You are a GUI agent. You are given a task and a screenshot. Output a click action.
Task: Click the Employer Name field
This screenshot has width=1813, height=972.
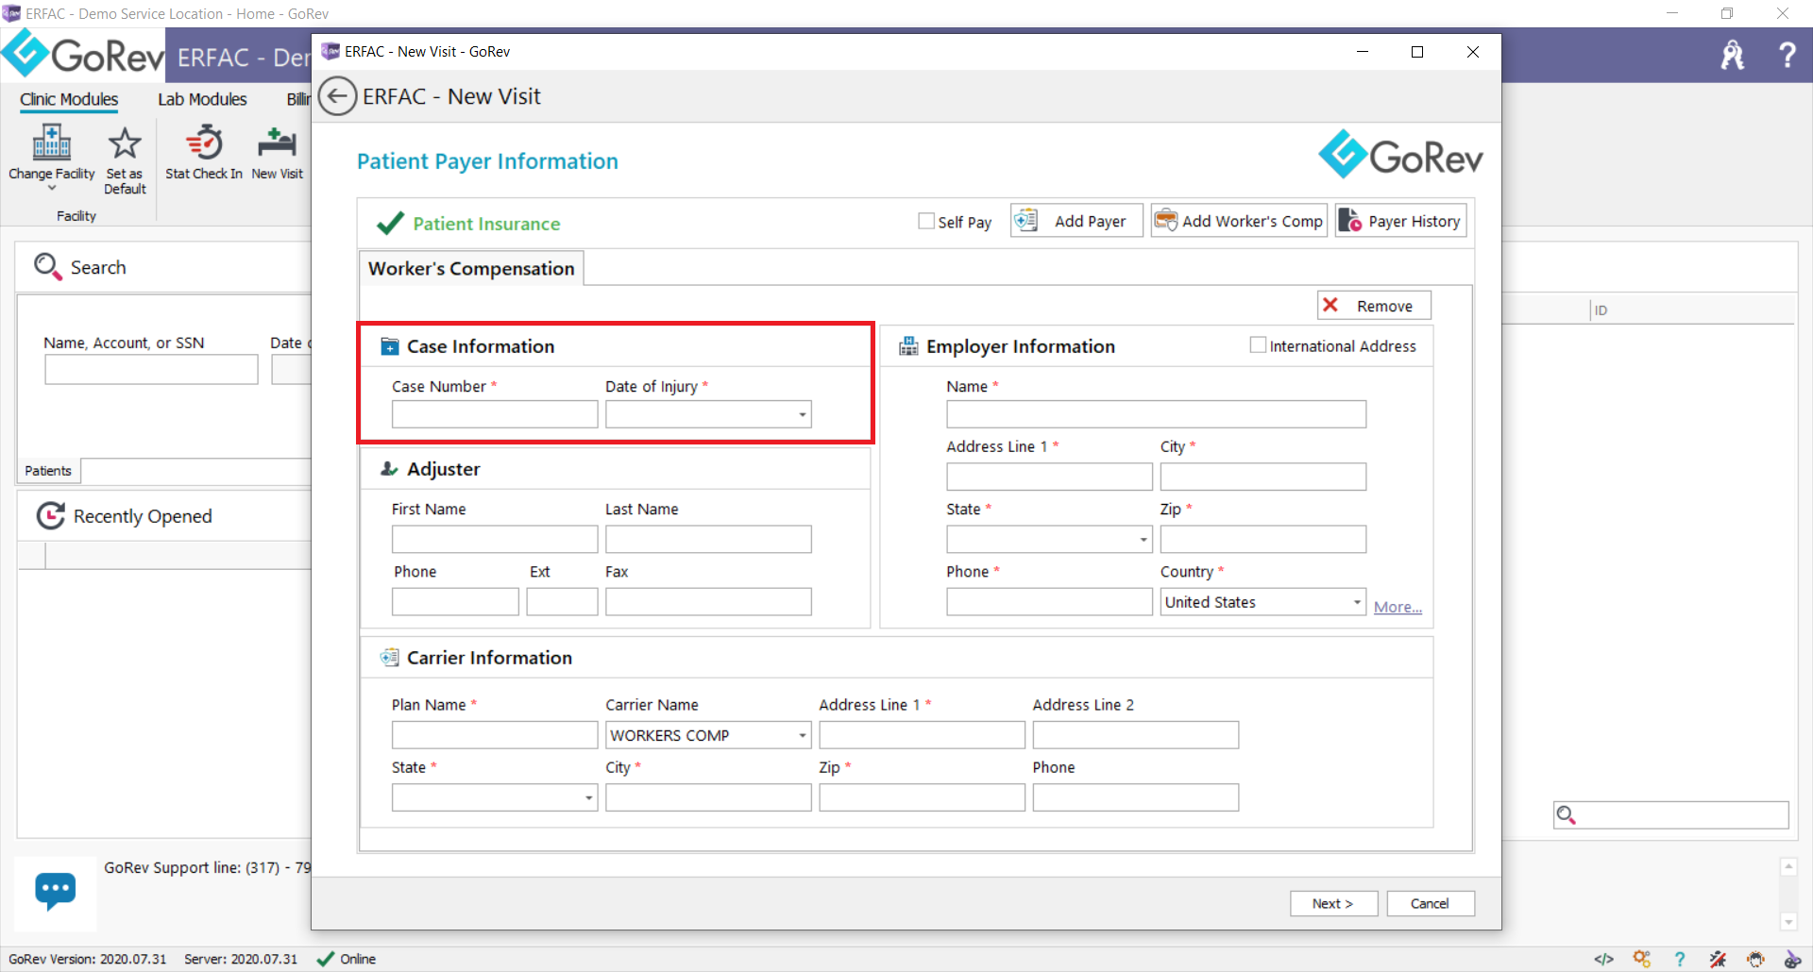click(1156, 414)
